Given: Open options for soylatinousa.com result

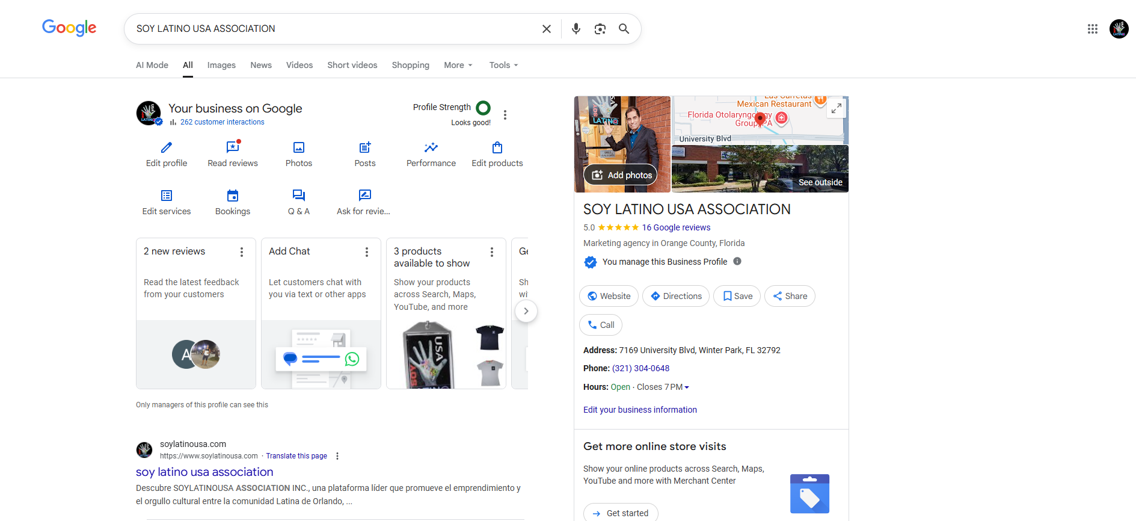Looking at the screenshot, I should (337, 456).
